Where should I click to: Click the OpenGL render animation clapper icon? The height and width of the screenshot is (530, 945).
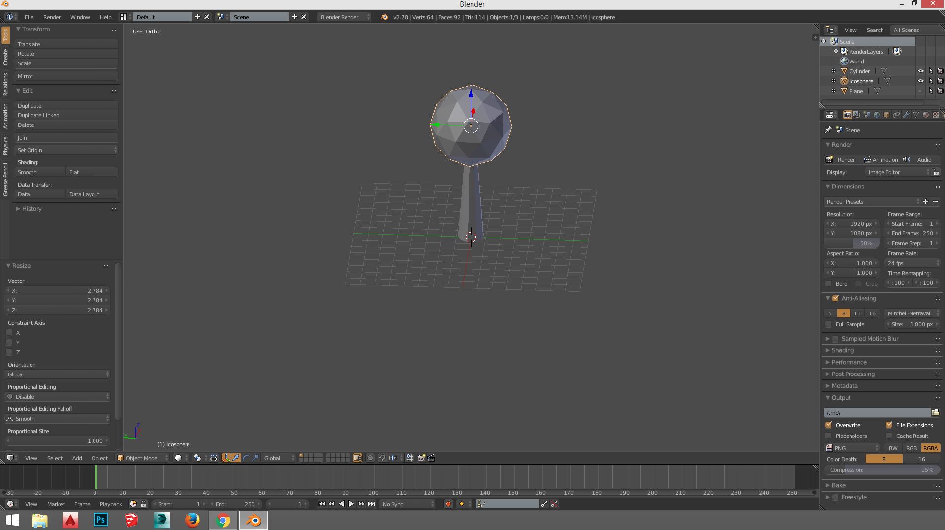click(431, 458)
